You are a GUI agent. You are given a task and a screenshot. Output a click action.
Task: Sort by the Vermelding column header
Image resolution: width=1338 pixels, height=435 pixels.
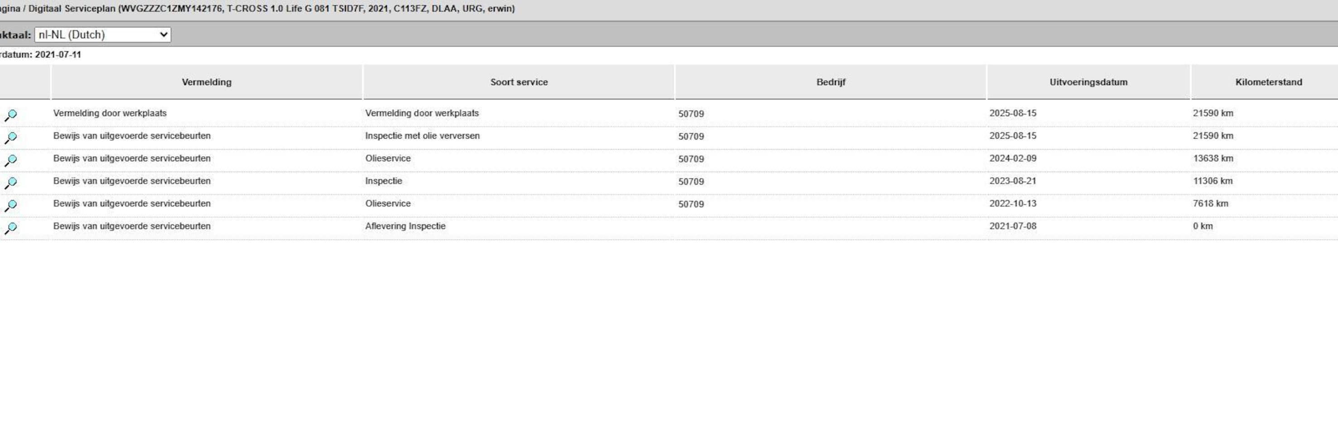(206, 82)
